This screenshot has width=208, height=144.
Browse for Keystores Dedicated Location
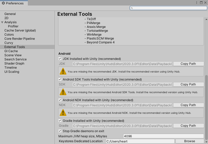pos(190,141)
